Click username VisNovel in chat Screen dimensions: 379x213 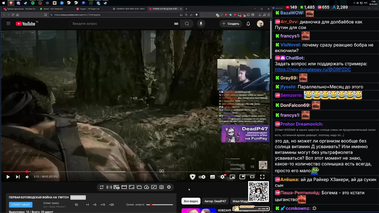coord(290,45)
